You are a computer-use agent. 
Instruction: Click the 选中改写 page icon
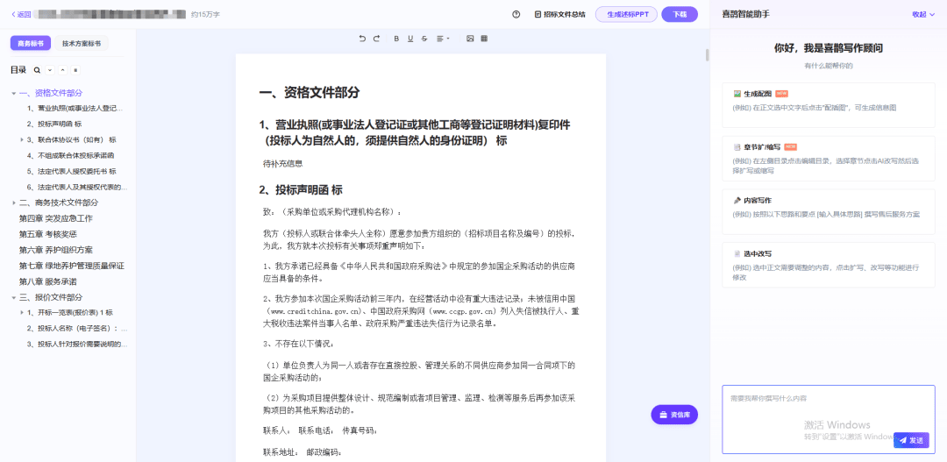click(737, 253)
